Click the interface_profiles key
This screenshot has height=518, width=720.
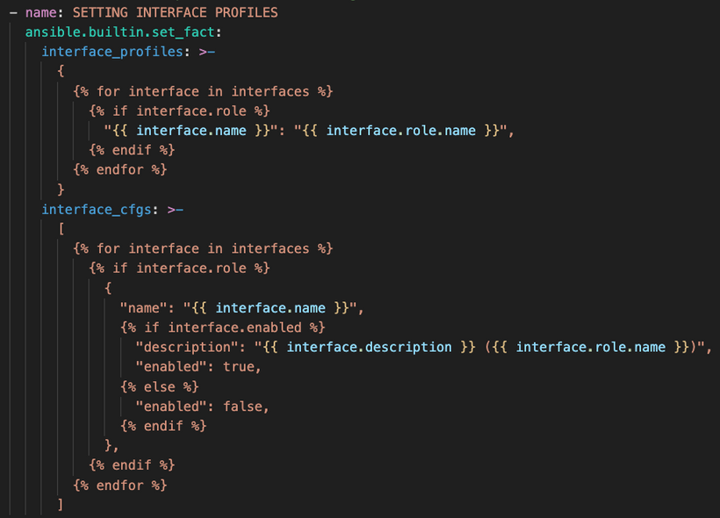coord(112,52)
